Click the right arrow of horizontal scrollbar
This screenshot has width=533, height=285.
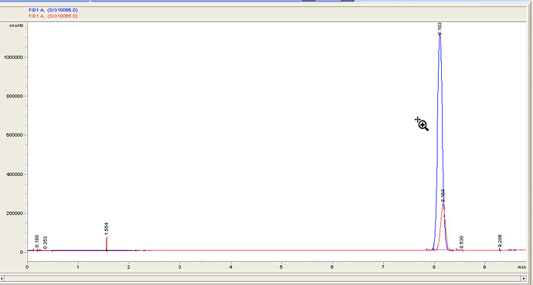click(x=524, y=279)
